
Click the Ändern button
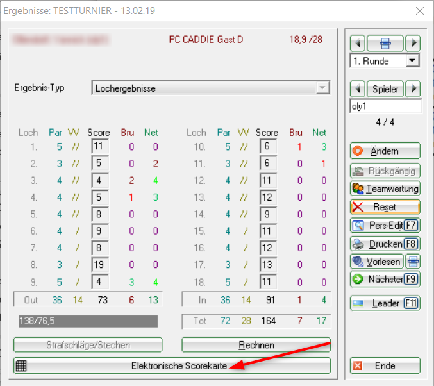point(385,151)
